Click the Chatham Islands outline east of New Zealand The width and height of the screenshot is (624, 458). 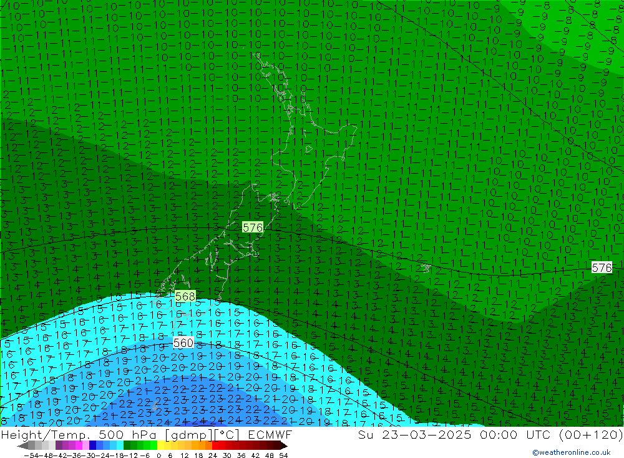(426, 268)
